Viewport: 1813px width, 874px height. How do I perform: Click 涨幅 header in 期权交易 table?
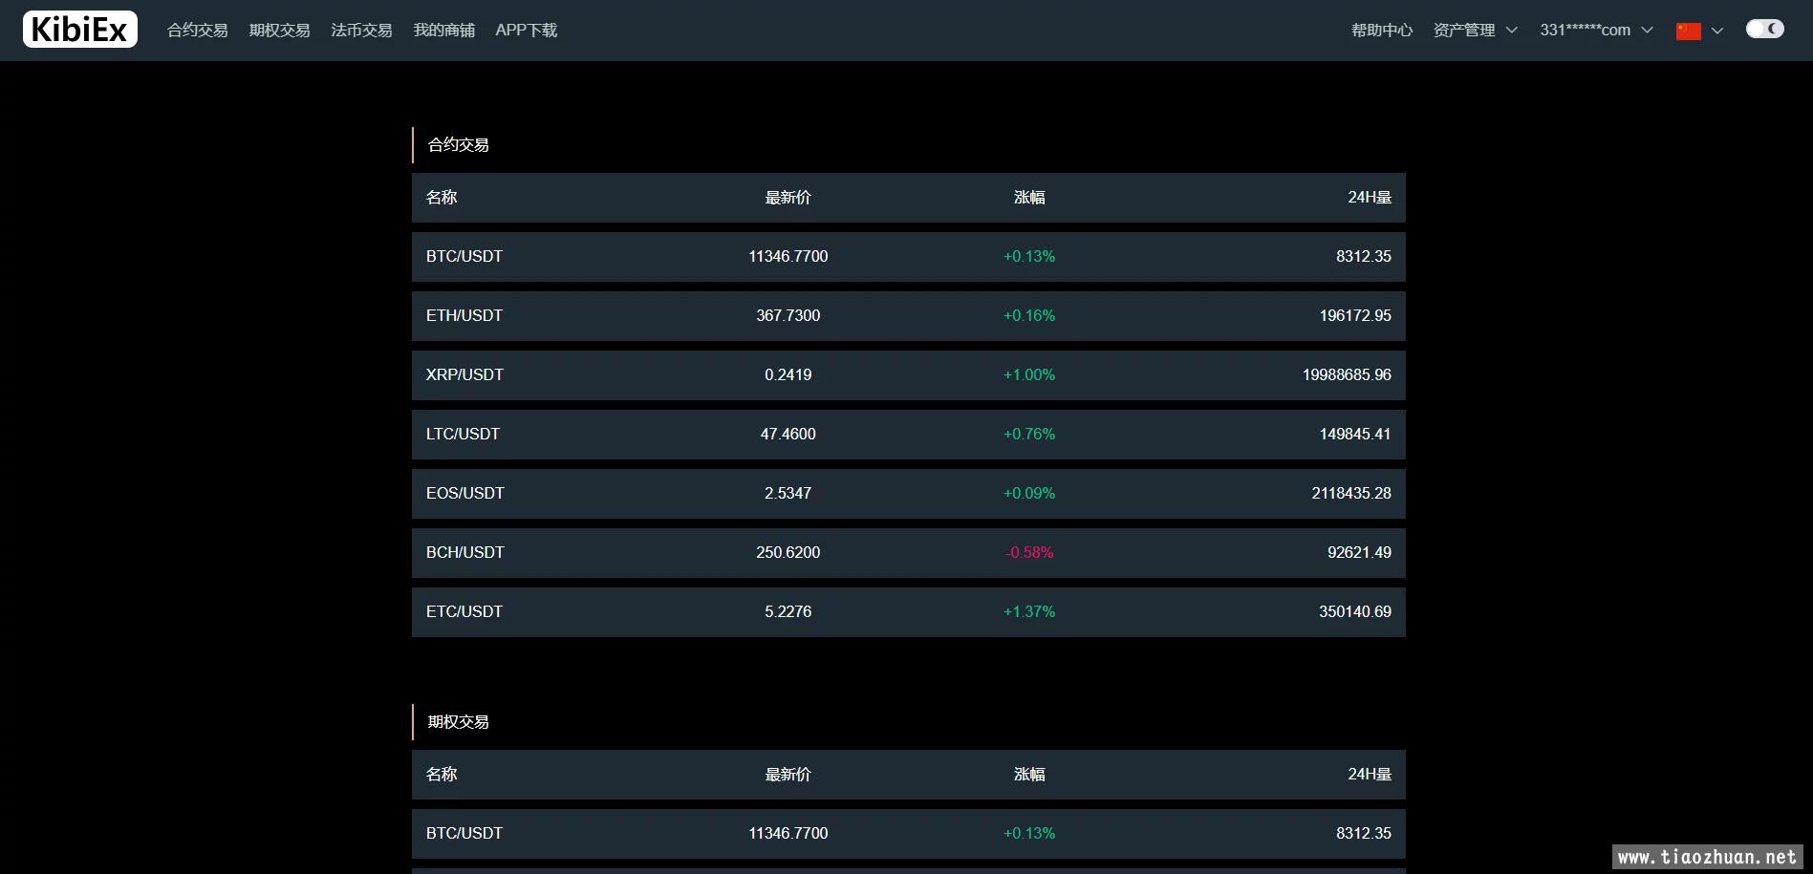click(x=1029, y=775)
